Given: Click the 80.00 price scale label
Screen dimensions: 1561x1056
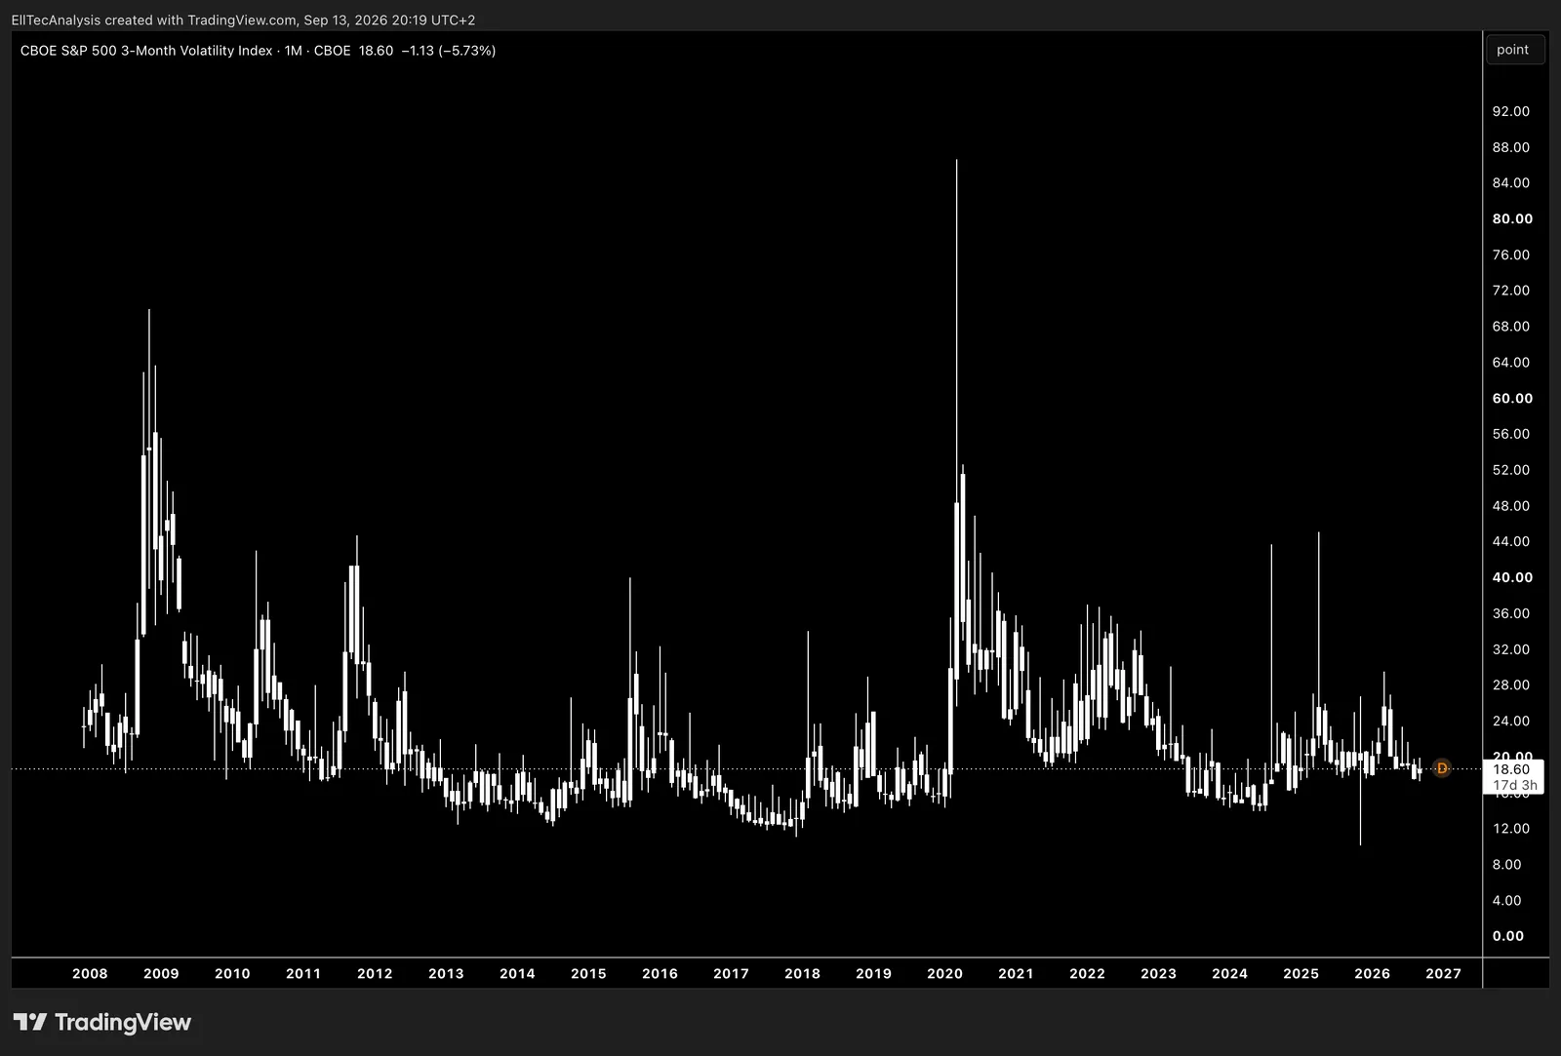Looking at the screenshot, I should click(x=1512, y=218).
